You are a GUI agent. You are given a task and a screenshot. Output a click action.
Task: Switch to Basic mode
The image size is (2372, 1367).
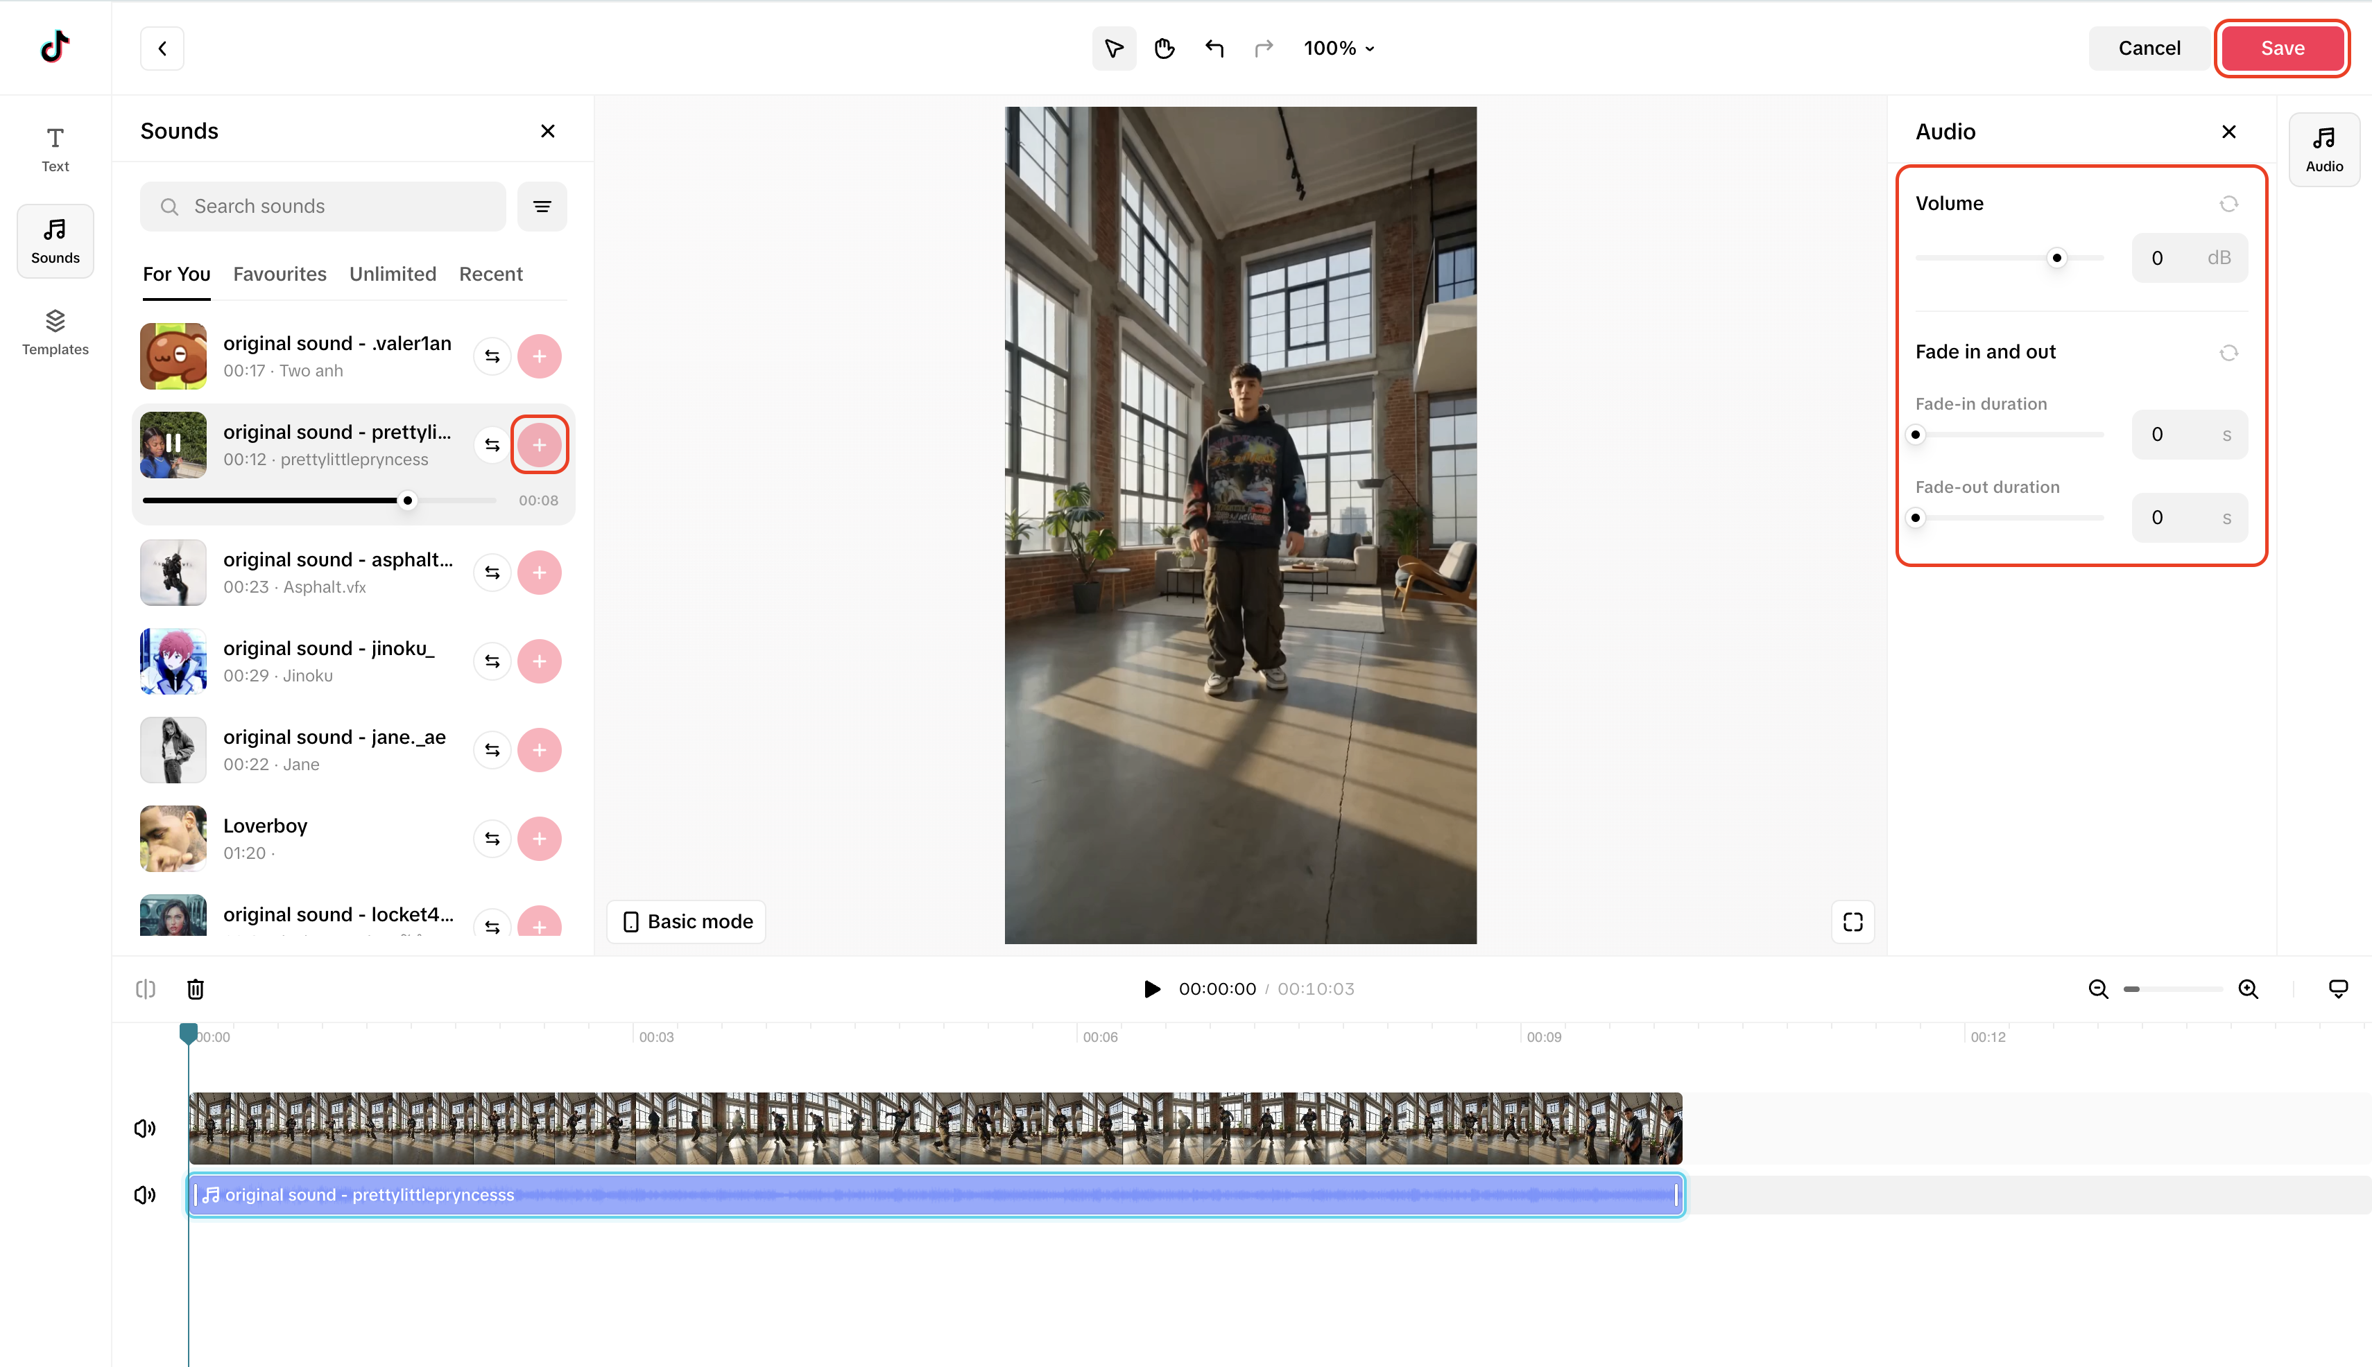pyautogui.click(x=687, y=922)
